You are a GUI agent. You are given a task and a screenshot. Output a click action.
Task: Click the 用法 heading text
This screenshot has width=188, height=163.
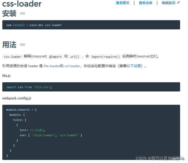tap(9, 44)
